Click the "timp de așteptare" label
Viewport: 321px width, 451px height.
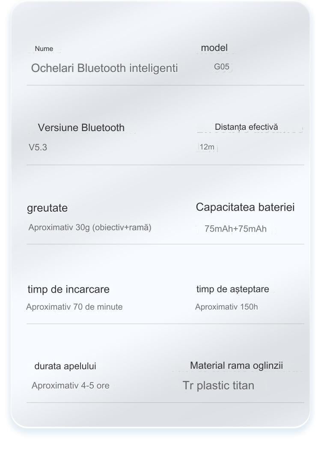point(233,289)
